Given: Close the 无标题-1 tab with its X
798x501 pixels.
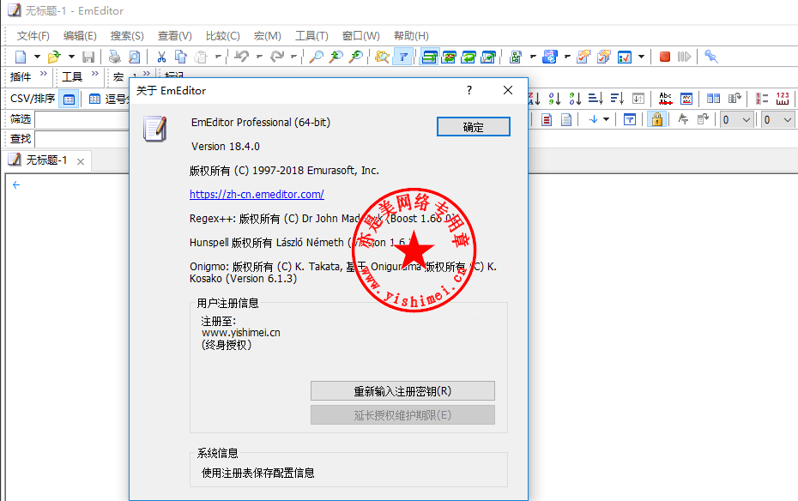Looking at the screenshot, I should (x=81, y=162).
